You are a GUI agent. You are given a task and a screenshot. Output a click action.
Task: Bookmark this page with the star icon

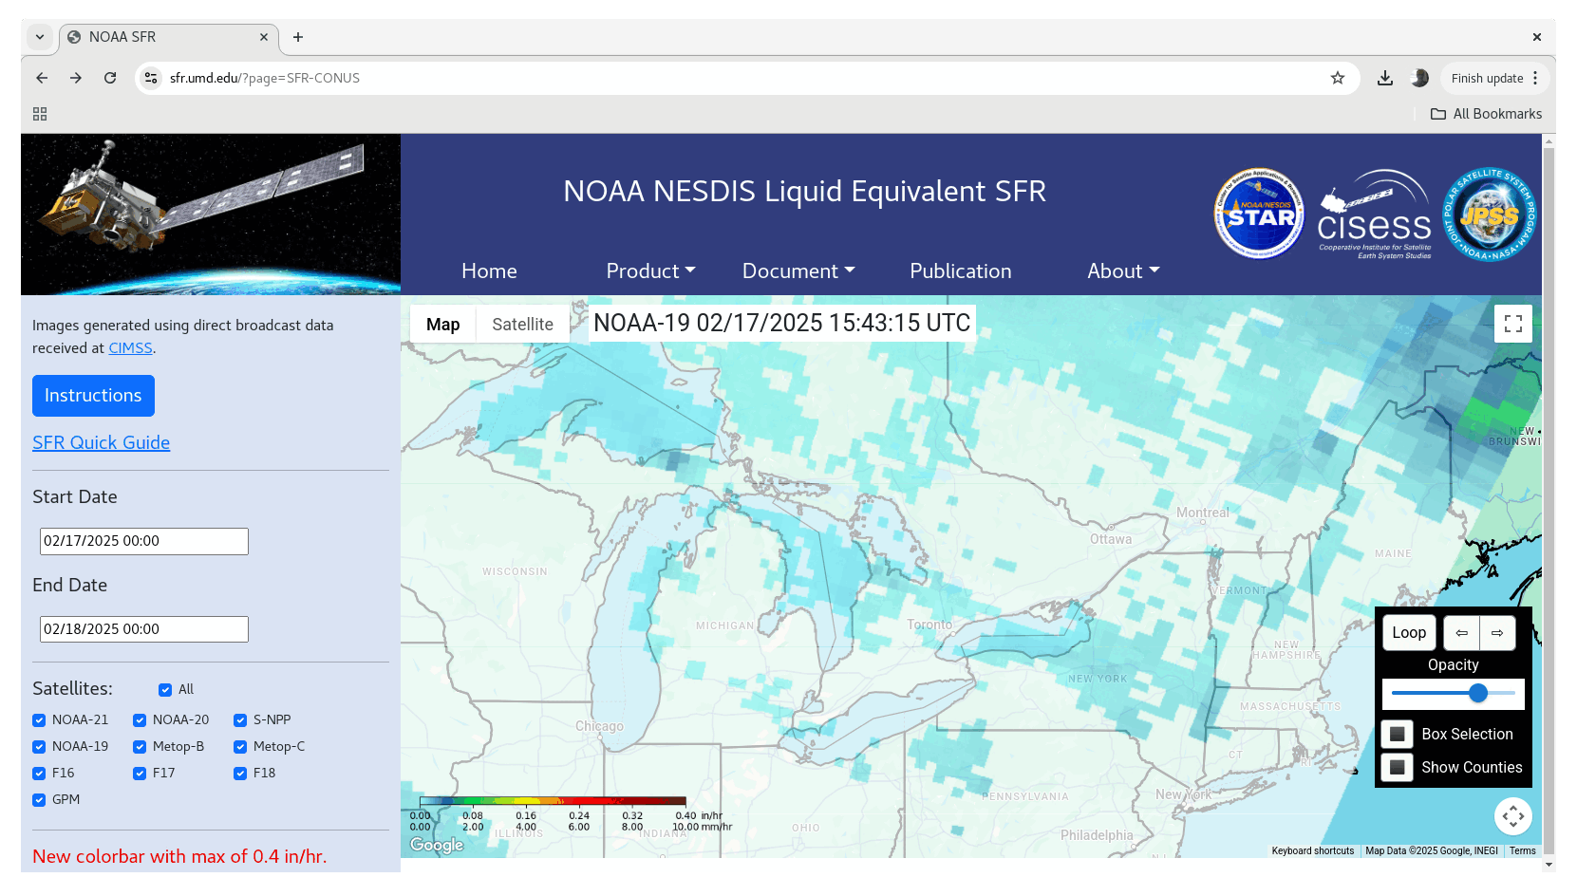click(1338, 78)
